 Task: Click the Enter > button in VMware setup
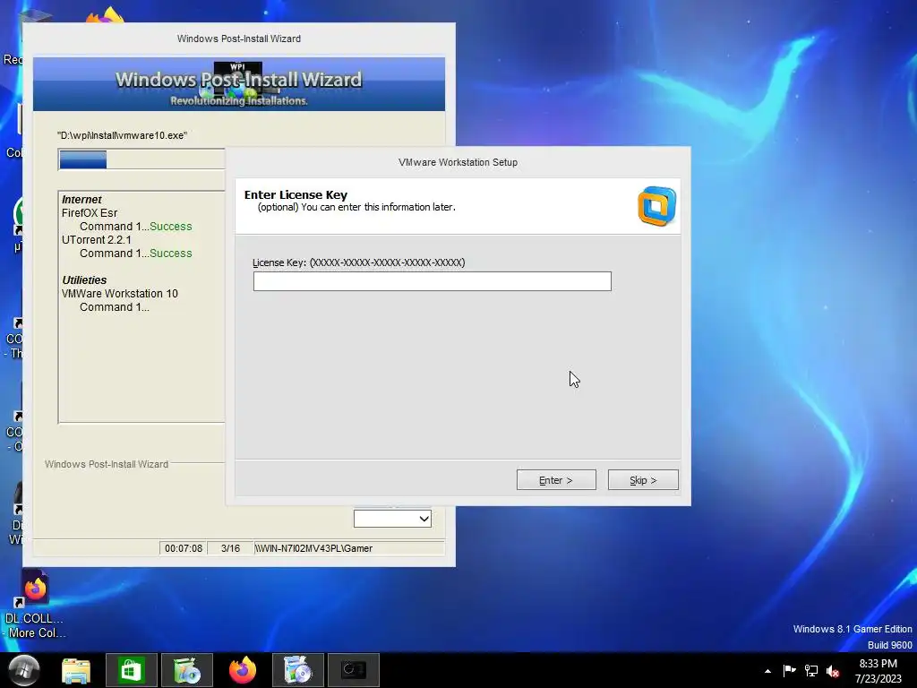click(556, 480)
